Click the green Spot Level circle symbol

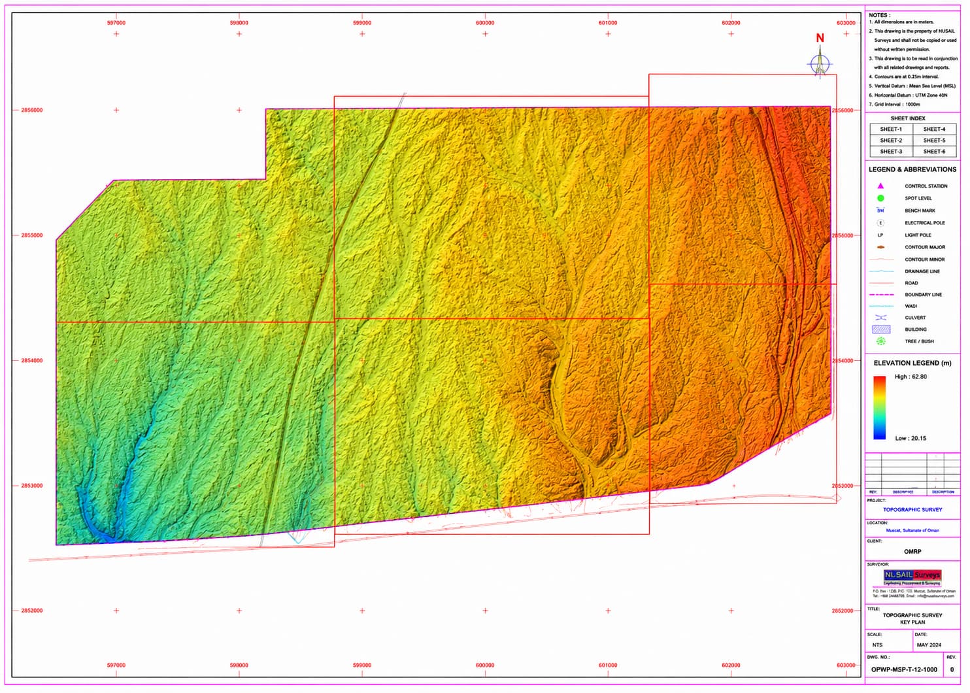pos(880,198)
